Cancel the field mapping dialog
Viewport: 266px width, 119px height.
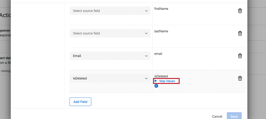pos(217,116)
